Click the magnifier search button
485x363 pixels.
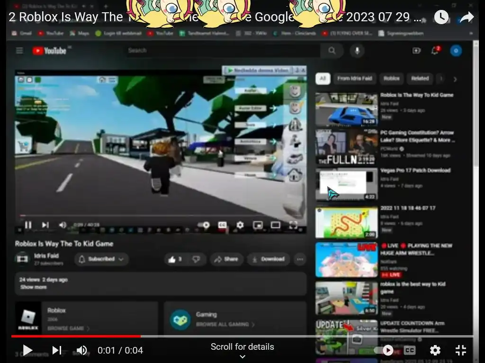[332, 50]
